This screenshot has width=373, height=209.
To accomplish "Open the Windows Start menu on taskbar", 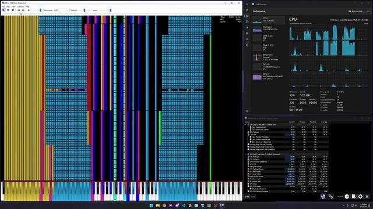I will tap(152, 206).
